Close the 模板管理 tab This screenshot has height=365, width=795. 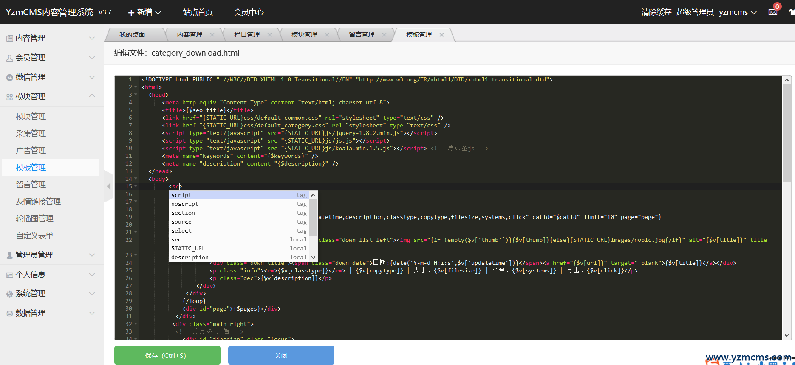point(441,35)
